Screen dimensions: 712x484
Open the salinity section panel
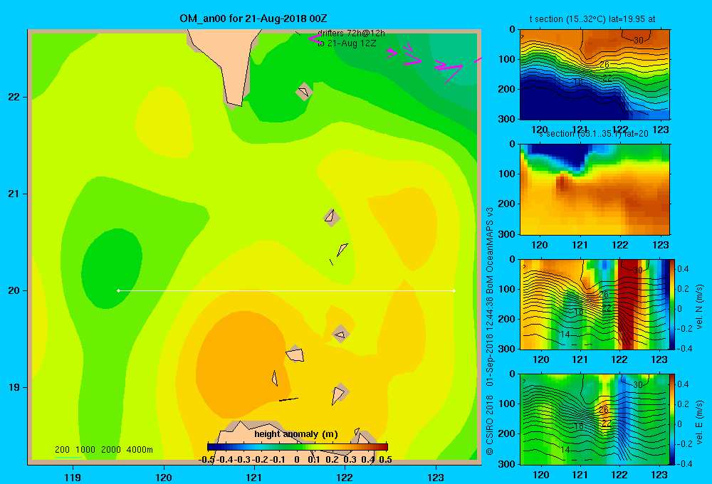(x=595, y=189)
